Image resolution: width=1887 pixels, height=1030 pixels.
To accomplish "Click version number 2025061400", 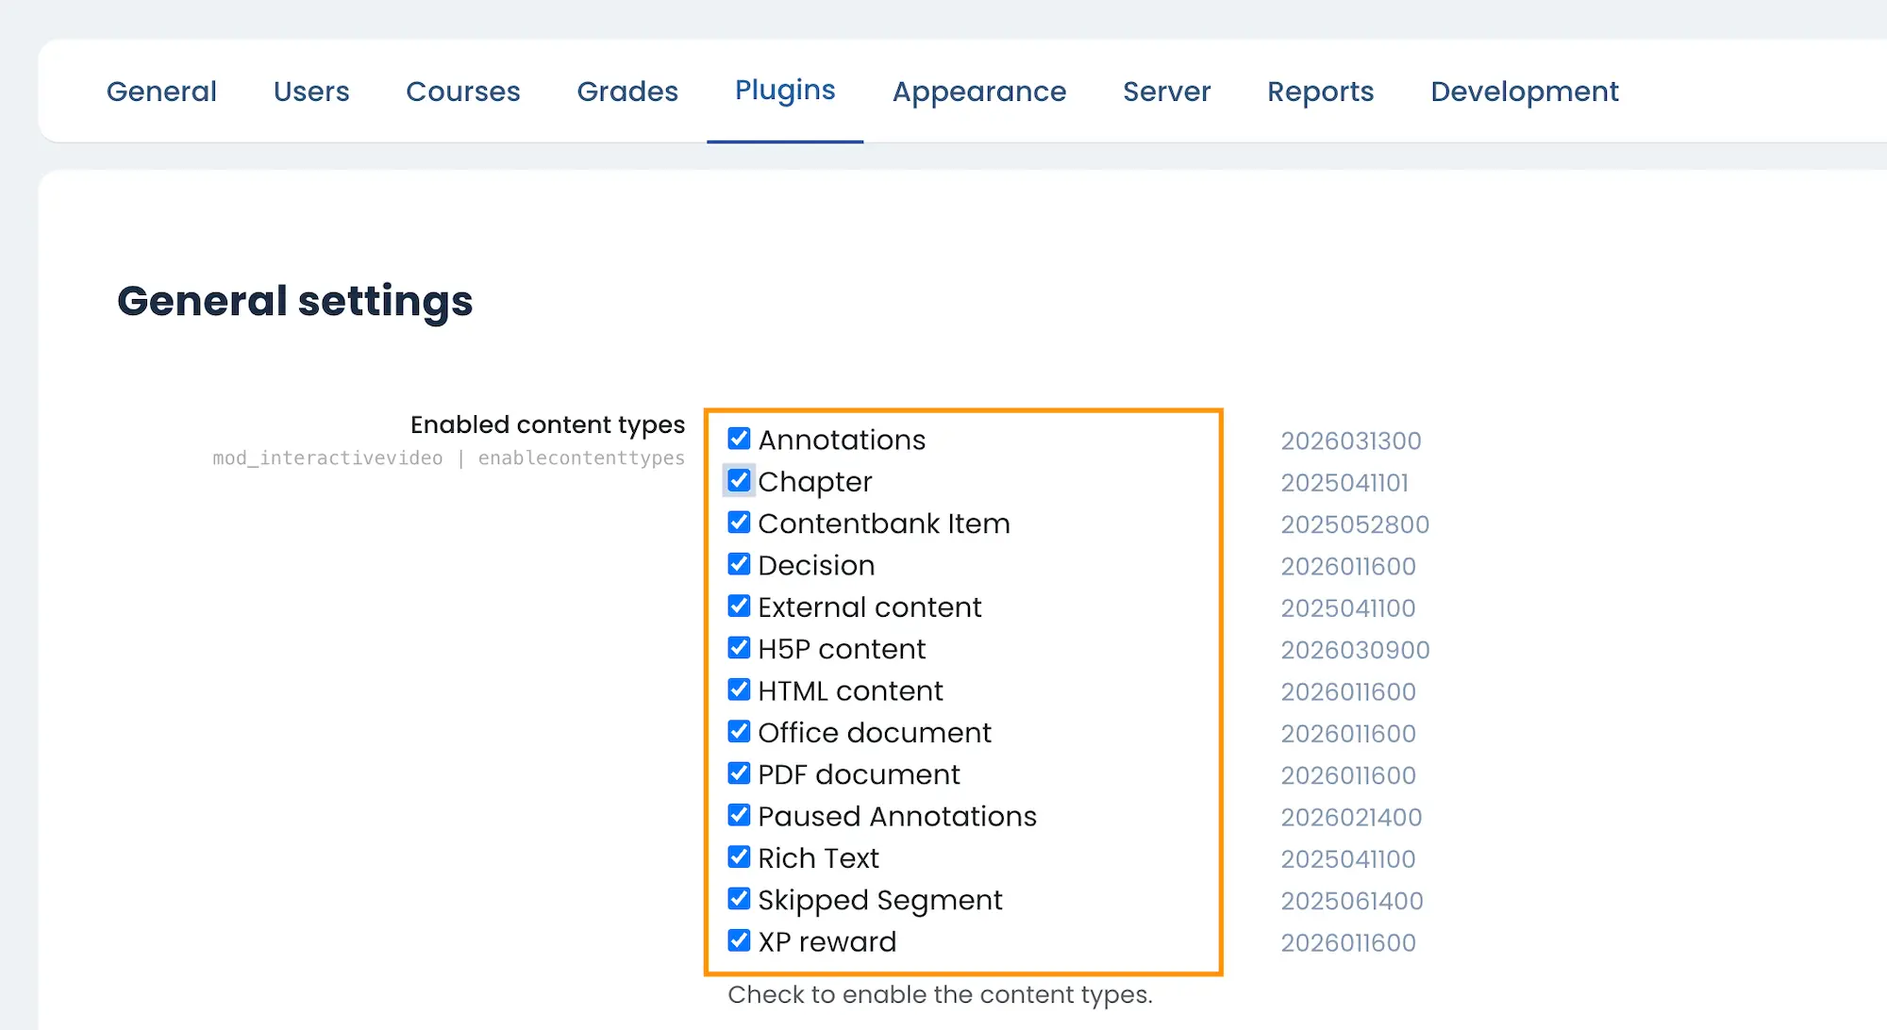I will (x=1352, y=901).
